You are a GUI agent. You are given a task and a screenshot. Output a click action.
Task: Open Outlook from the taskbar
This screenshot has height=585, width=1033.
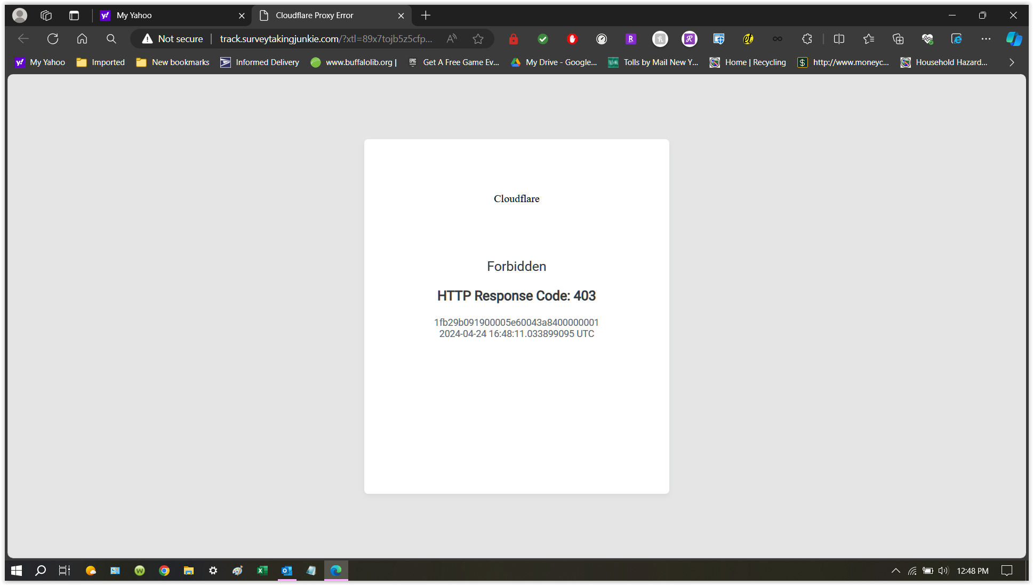click(287, 571)
